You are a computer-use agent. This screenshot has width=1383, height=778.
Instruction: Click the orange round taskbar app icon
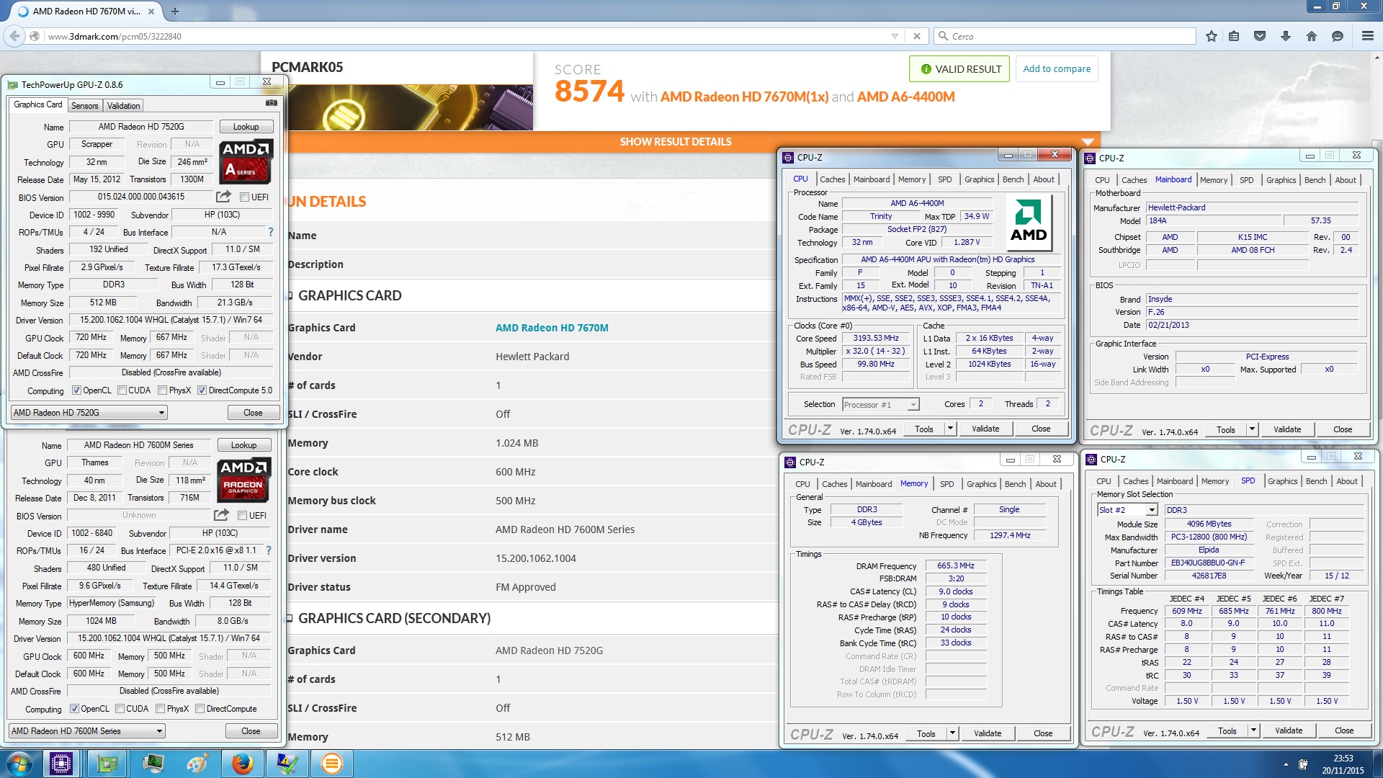(332, 764)
